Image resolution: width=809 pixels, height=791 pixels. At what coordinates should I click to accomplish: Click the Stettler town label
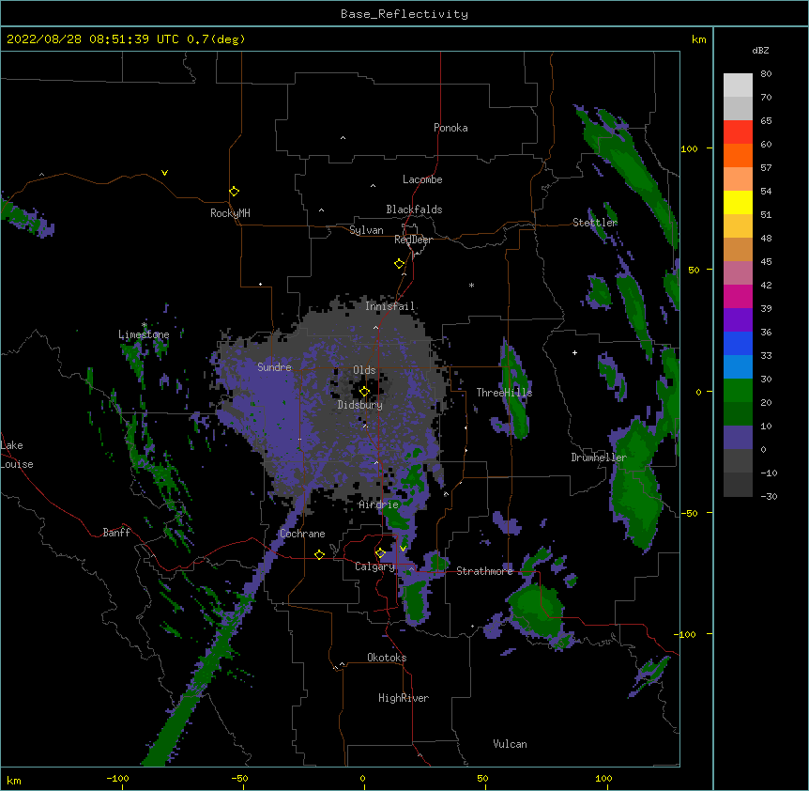click(x=595, y=223)
